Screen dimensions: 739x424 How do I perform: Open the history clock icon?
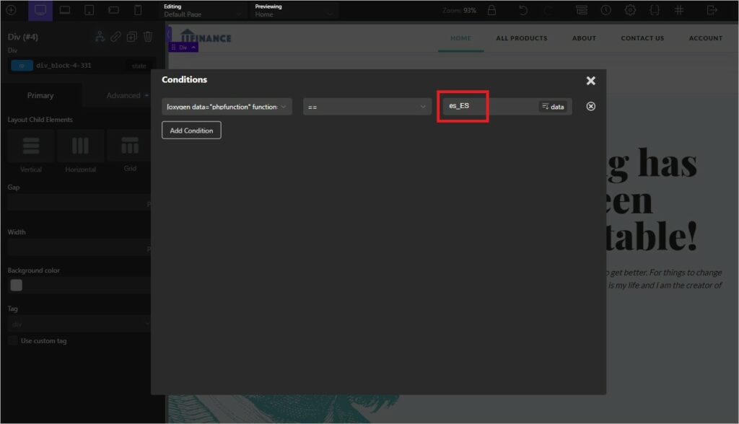point(605,10)
